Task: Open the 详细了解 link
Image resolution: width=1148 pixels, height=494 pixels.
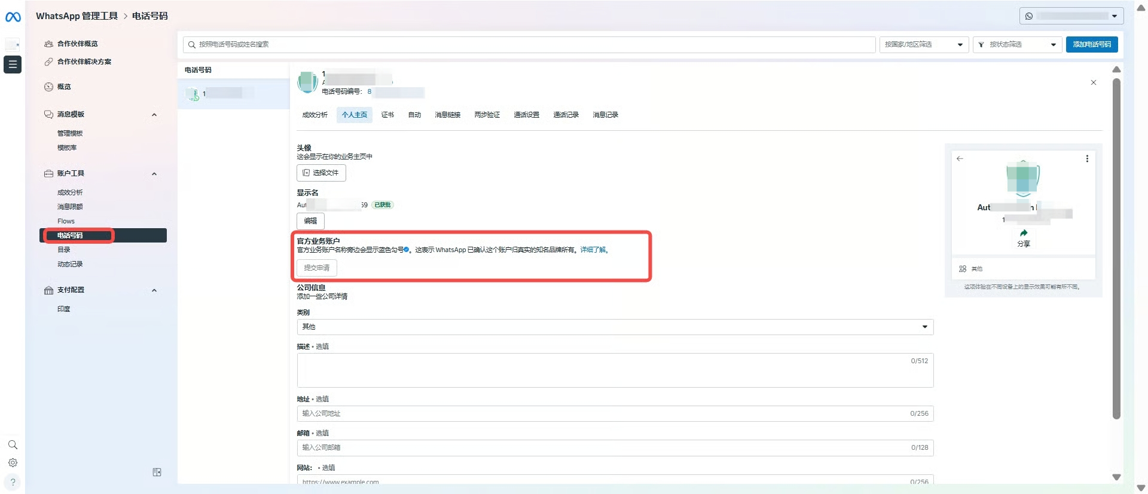Action: coord(593,250)
